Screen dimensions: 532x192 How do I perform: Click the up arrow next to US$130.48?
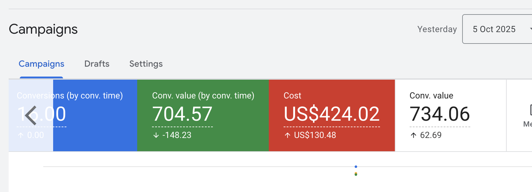point(287,135)
